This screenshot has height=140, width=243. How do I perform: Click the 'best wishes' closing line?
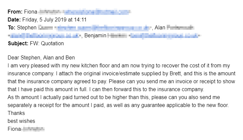pos(21,121)
